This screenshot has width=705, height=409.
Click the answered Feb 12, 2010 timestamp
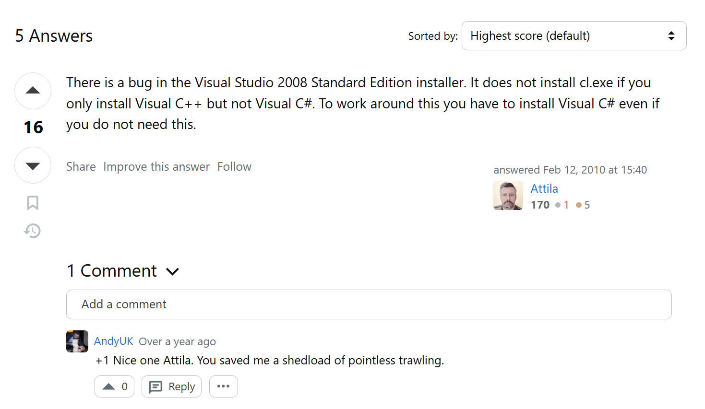(595, 170)
